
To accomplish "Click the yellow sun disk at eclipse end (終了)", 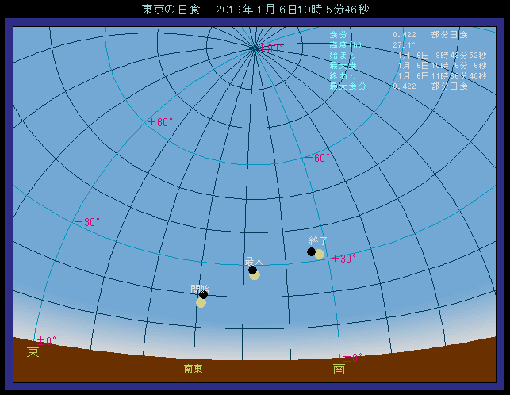I will tap(320, 255).
